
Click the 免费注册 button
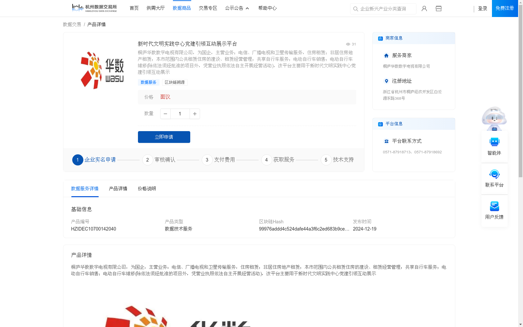[505, 8]
